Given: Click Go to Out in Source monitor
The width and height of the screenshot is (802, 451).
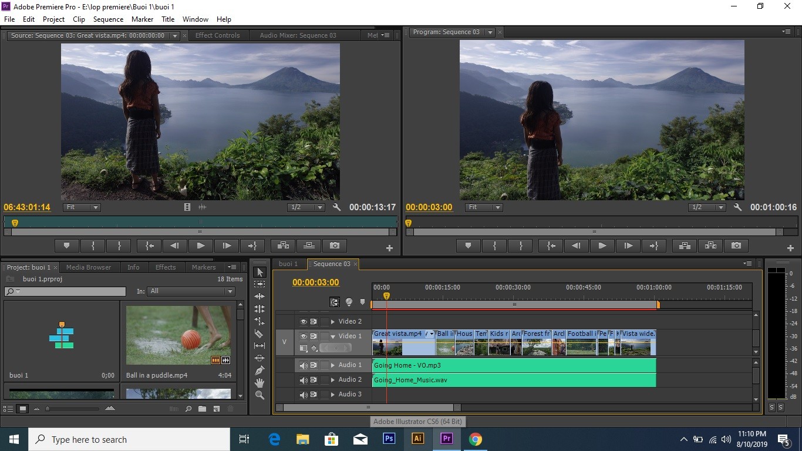Looking at the screenshot, I should (x=252, y=245).
